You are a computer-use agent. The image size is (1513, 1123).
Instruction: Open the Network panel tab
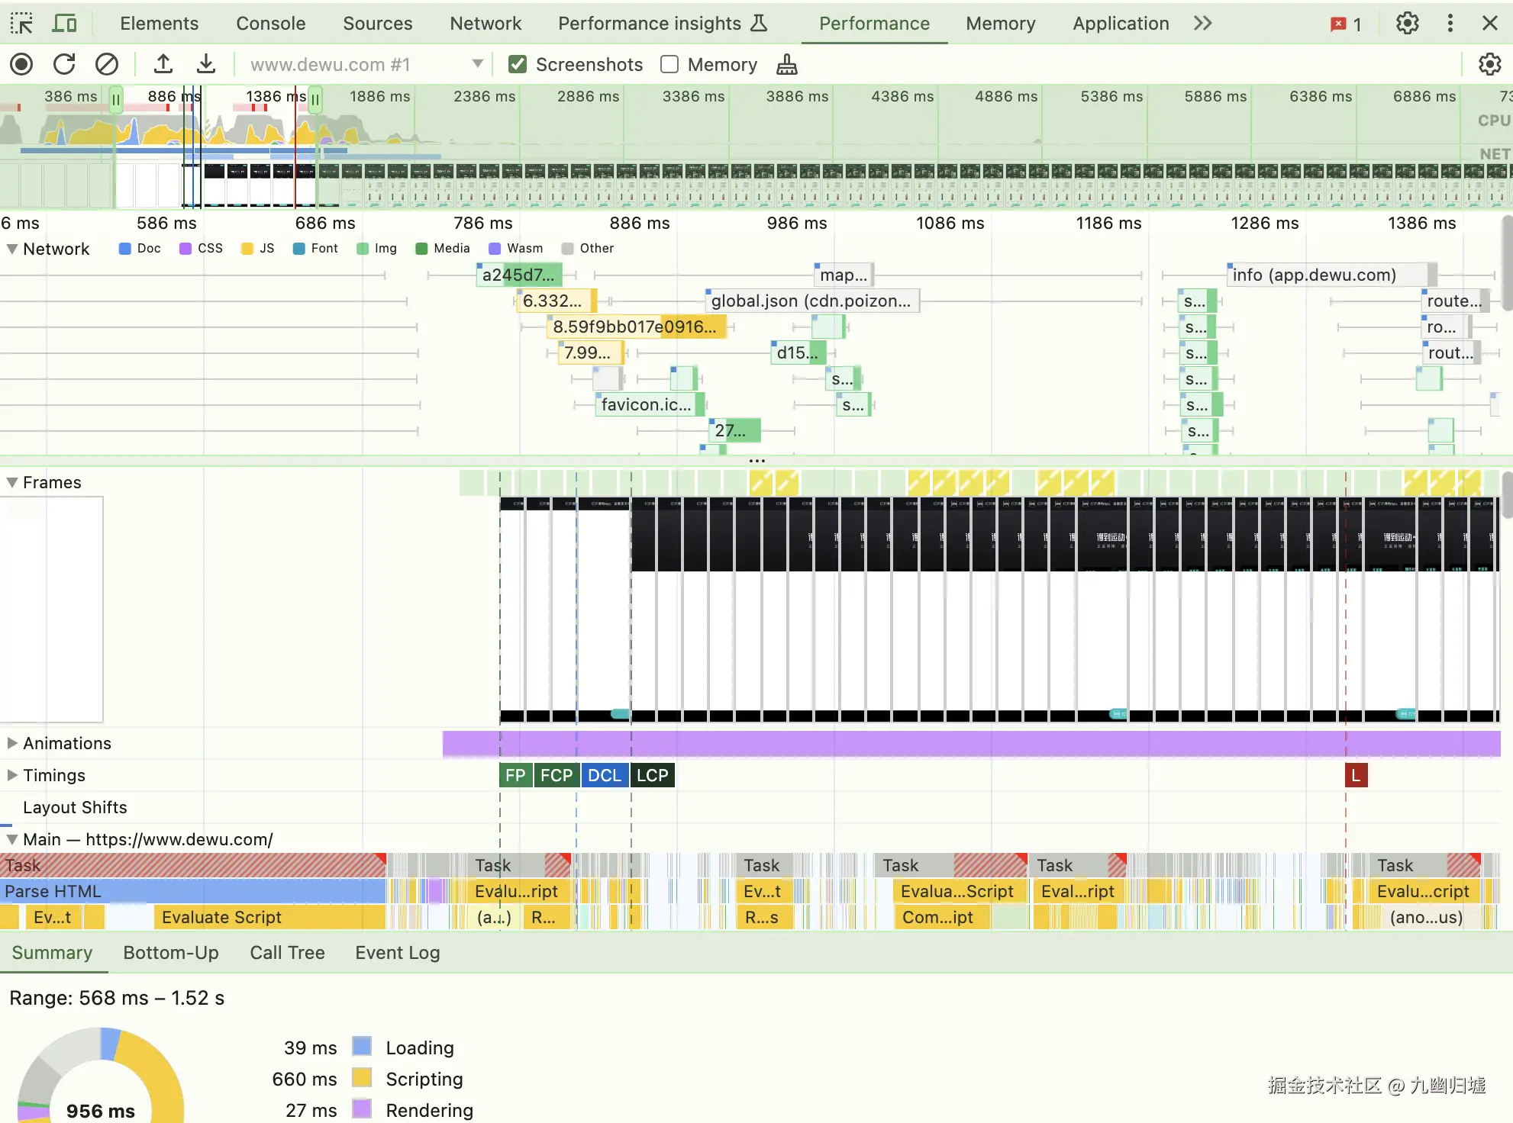coord(486,24)
